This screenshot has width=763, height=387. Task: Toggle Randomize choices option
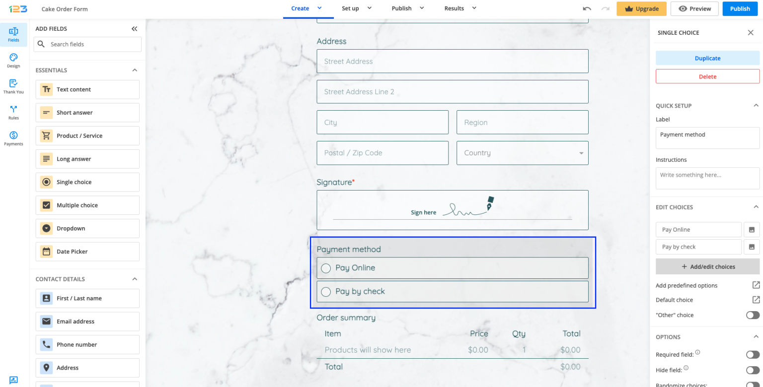pos(753,385)
